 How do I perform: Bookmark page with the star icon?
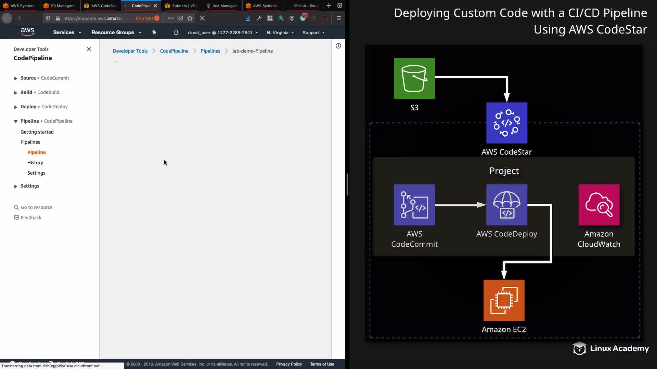(x=190, y=18)
